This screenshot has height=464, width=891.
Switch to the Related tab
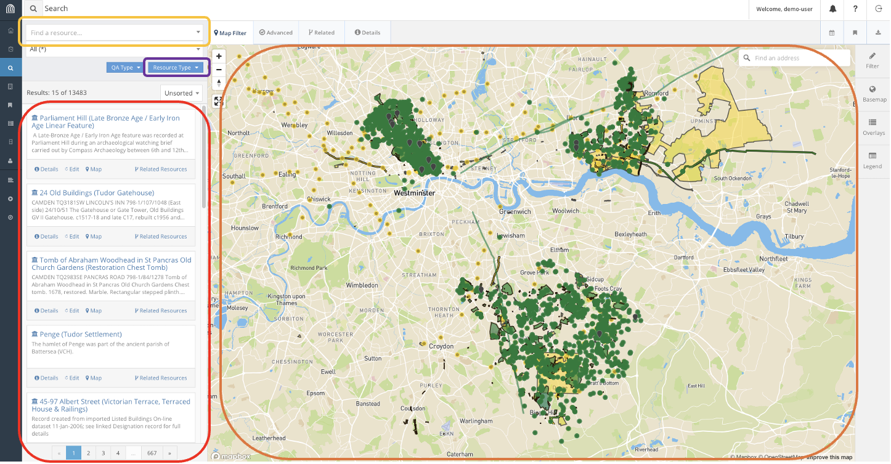[322, 33]
